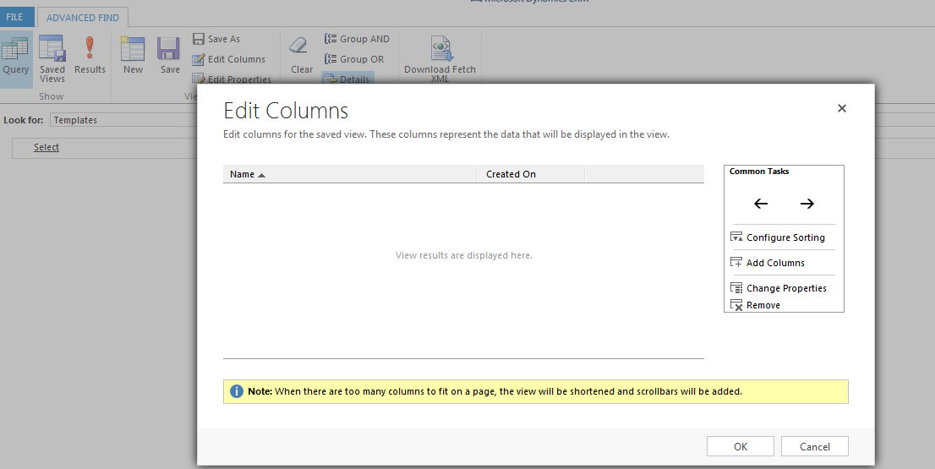
Task: Select the ADVANCED FIND tab
Action: click(x=83, y=18)
